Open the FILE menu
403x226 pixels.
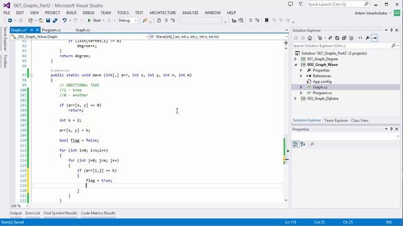tap(7, 13)
